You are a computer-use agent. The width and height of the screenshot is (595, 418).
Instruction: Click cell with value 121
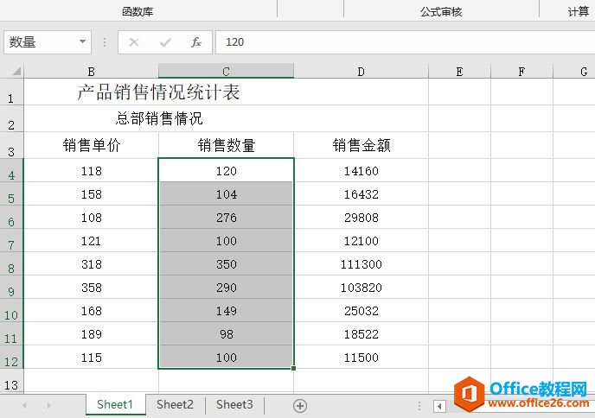[x=91, y=240]
